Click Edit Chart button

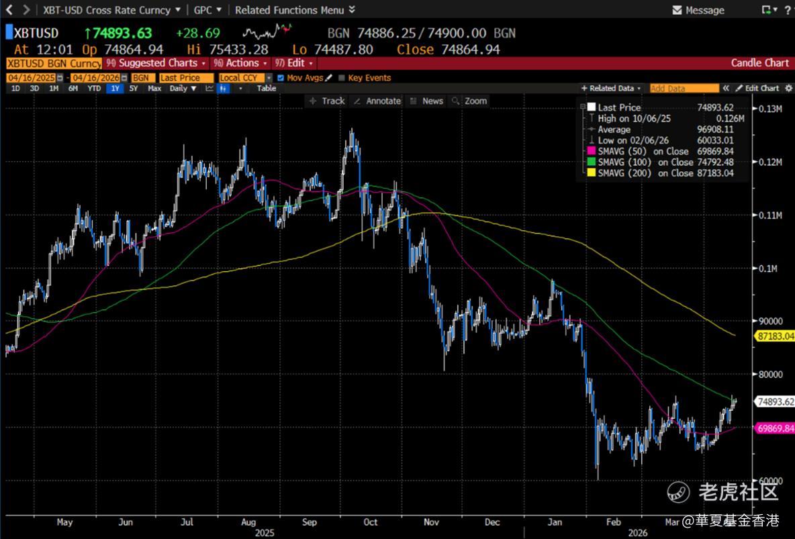tap(757, 88)
